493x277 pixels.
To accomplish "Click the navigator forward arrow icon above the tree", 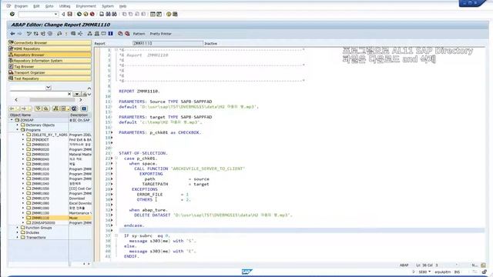I will click(x=24, y=108).
